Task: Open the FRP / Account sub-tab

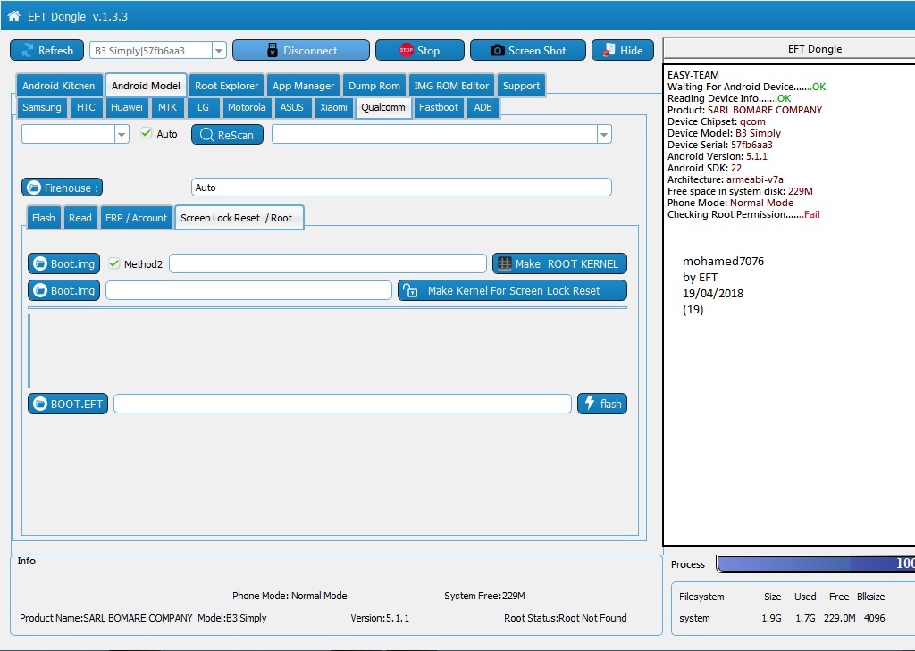Action: click(x=136, y=218)
